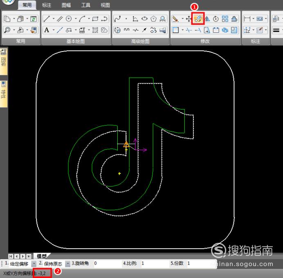Click the highlighted Copy/offset tool
This screenshot has width=283, height=278.
pyautogui.click(x=198, y=18)
